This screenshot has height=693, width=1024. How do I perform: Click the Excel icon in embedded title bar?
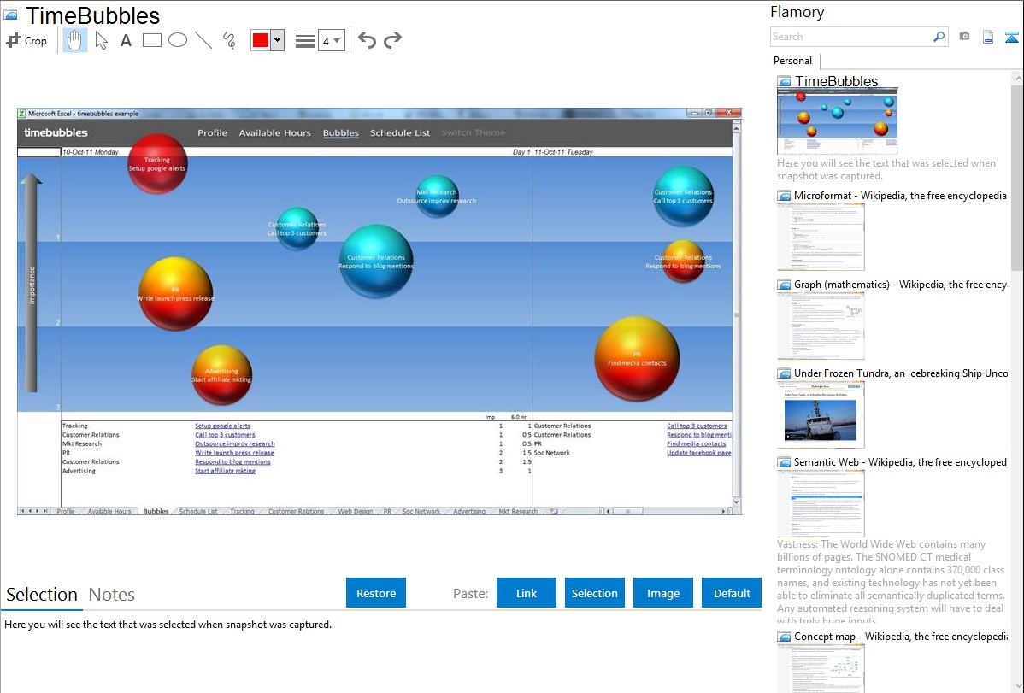pyautogui.click(x=21, y=113)
